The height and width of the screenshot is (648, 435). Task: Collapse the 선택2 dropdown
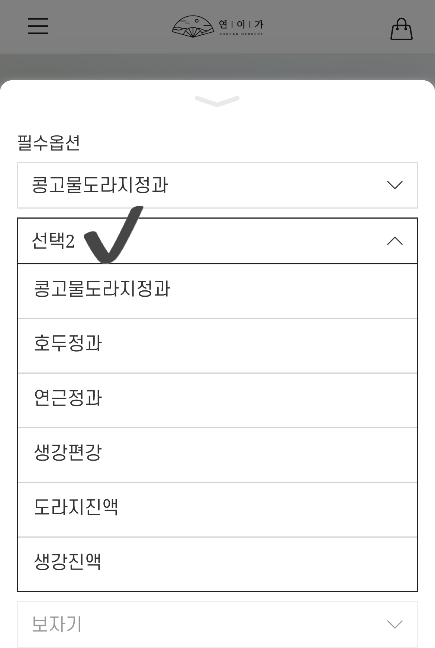217,241
